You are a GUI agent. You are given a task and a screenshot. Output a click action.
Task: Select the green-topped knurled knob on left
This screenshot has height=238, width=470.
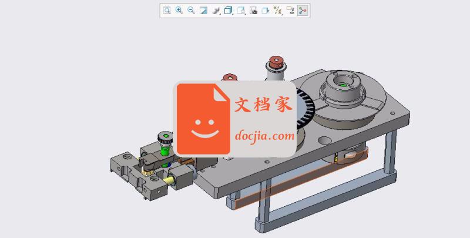point(165,141)
